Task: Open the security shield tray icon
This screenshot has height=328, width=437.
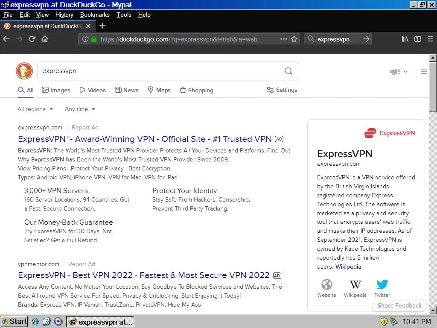Action: tap(384, 322)
